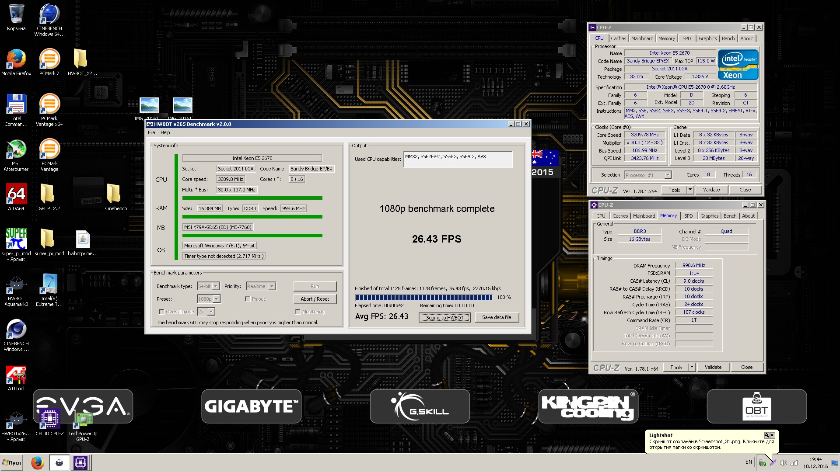Click the Abort / Reset button
840x472 pixels.
[315, 299]
